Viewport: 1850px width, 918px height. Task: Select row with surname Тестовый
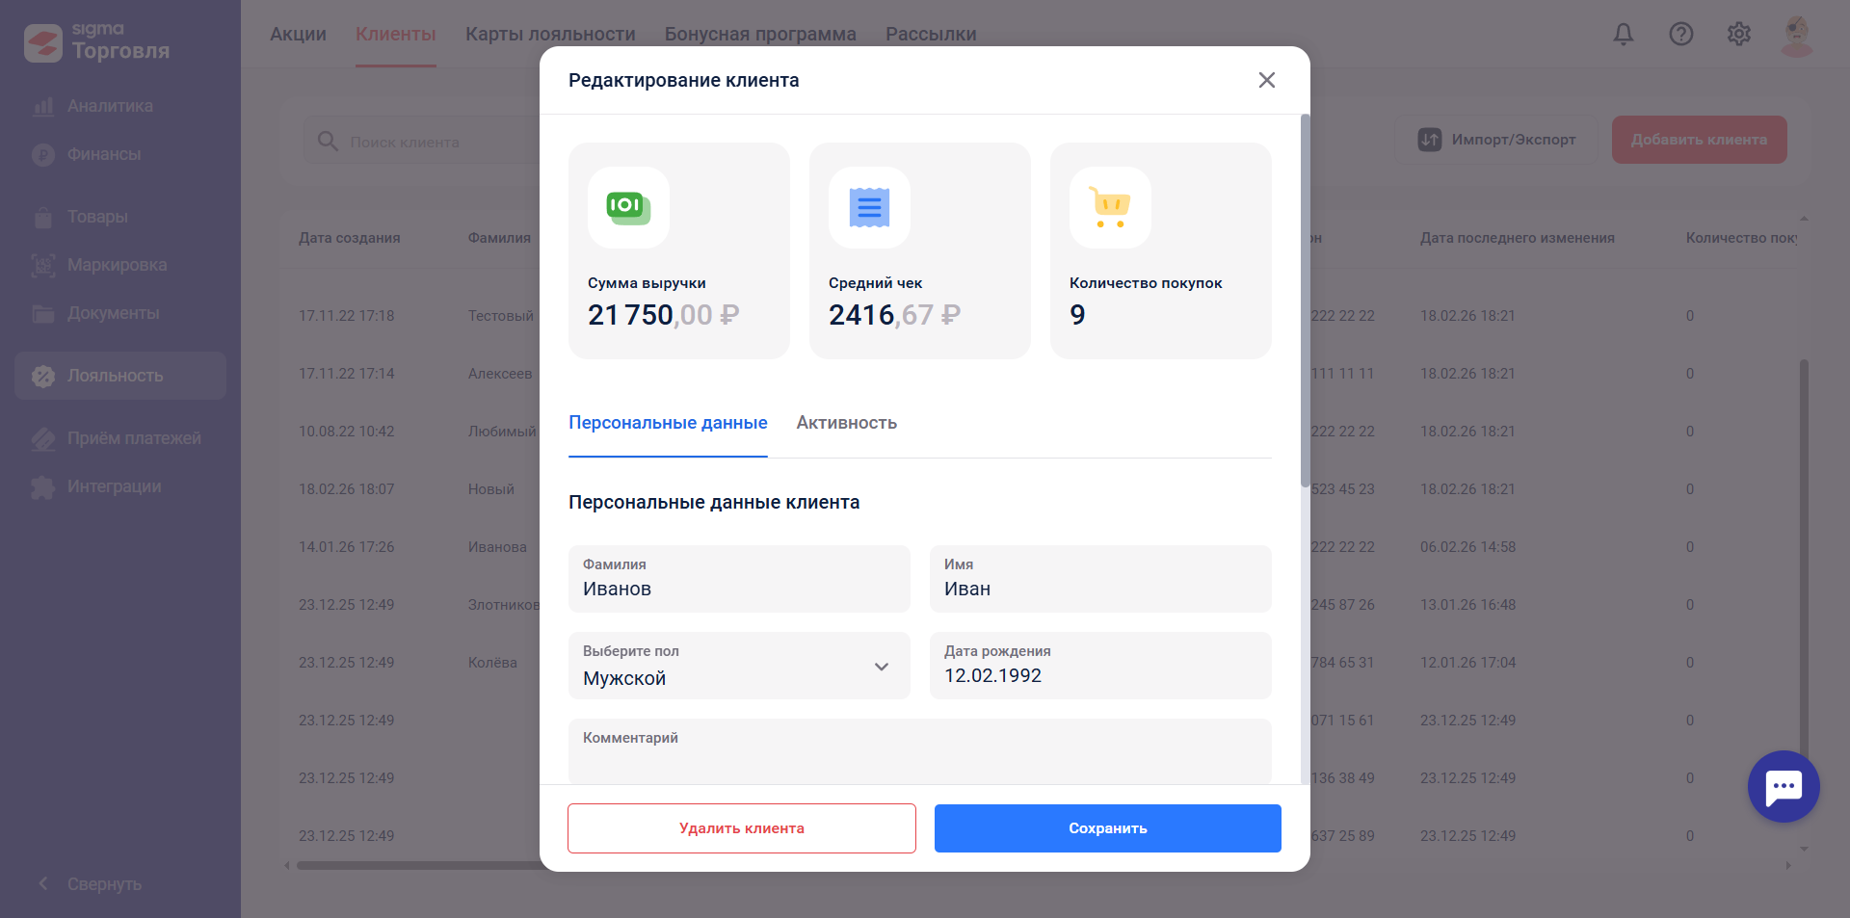[501, 316]
